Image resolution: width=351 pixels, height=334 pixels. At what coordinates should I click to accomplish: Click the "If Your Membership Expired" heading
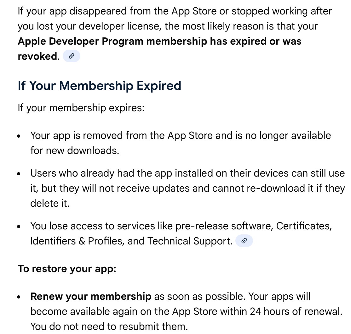click(100, 85)
